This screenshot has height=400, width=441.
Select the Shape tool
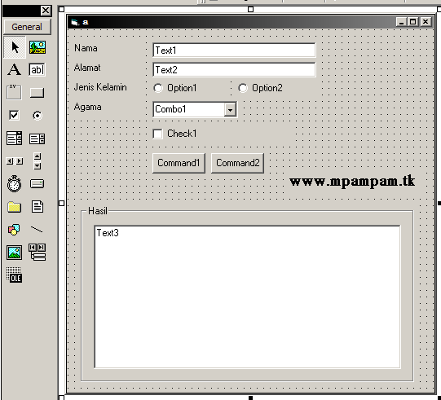coord(14,230)
